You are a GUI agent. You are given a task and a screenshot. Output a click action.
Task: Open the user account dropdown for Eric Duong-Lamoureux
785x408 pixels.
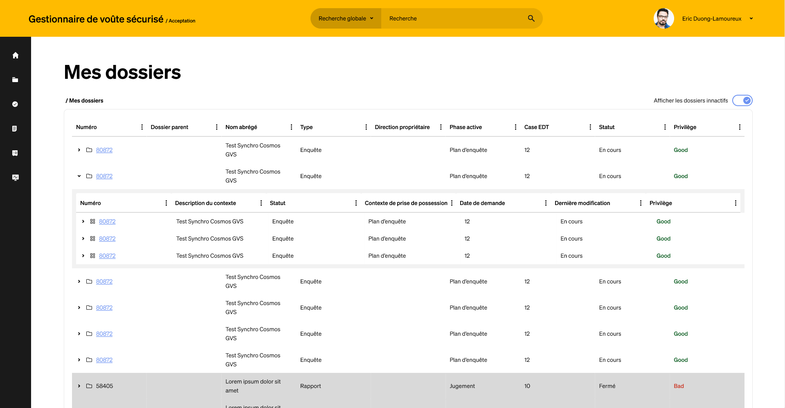[x=751, y=18]
